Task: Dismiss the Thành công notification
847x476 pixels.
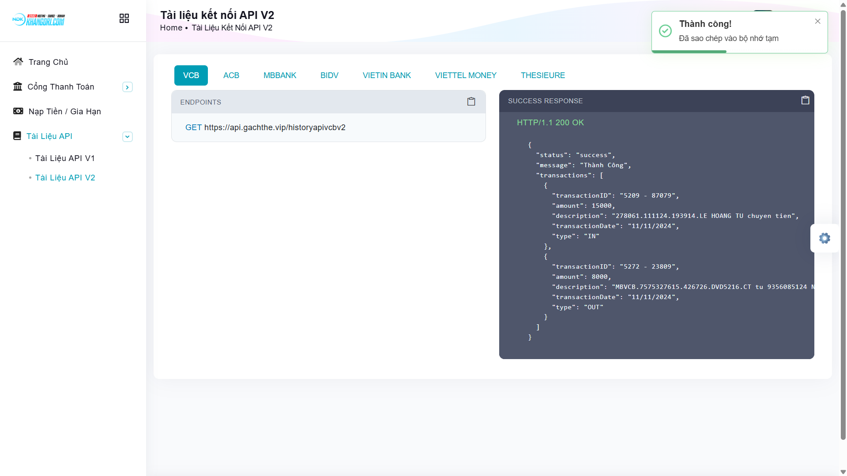Action: coord(817,21)
